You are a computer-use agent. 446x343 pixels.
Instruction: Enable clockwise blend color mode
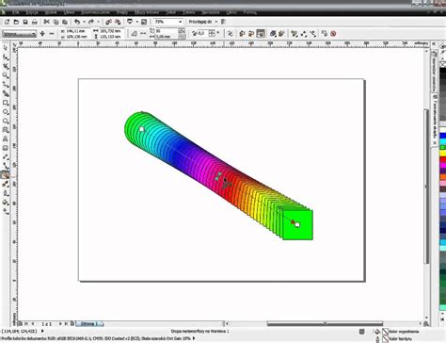click(251, 34)
